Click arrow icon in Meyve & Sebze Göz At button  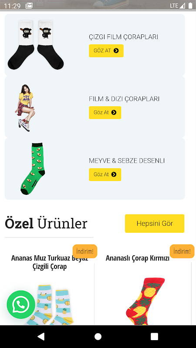pos(114,174)
